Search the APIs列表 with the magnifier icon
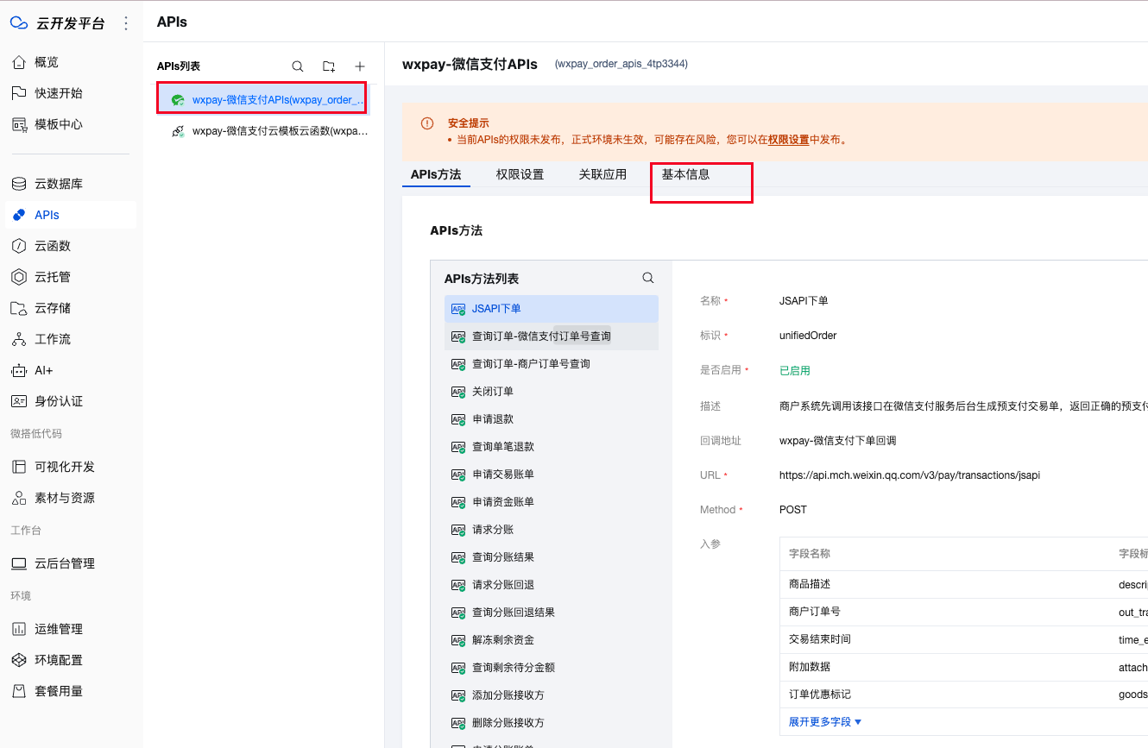Image resolution: width=1148 pixels, height=748 pixels. (x=298, y=66)
